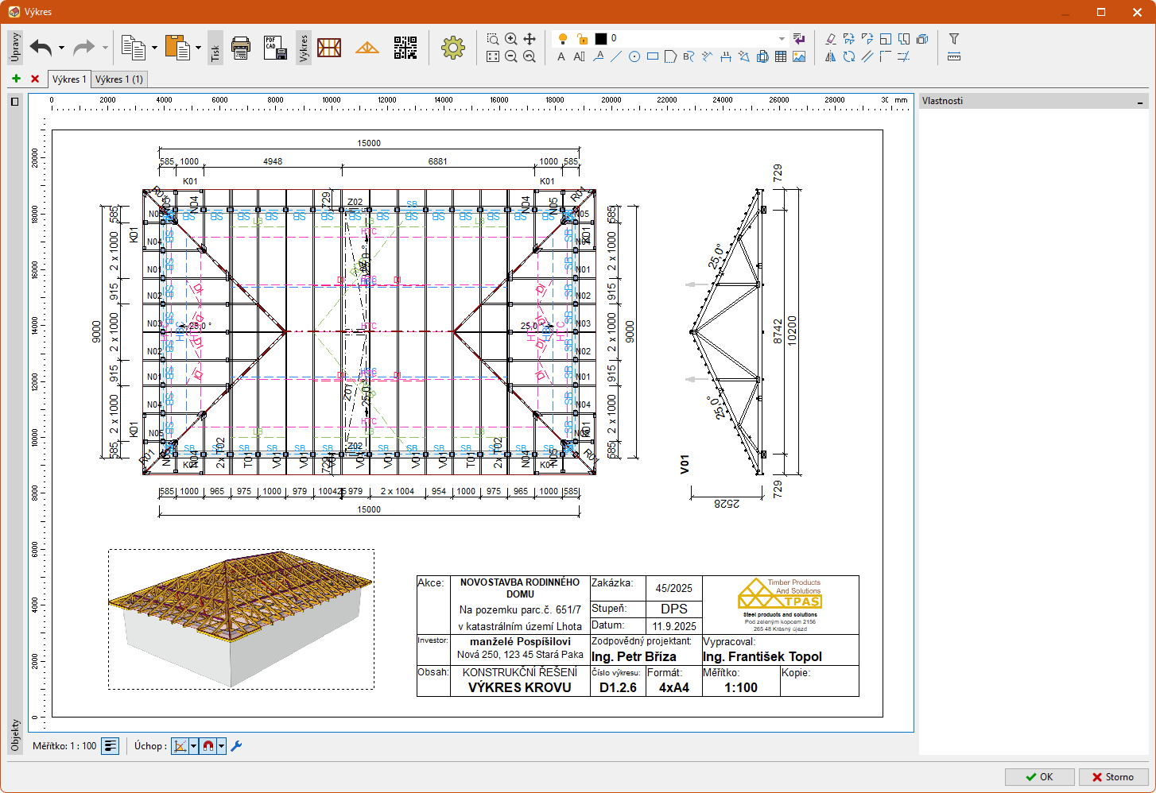Open the filter funnel icon
Screen dimensions: 1156x793
(x=954, y=39)
